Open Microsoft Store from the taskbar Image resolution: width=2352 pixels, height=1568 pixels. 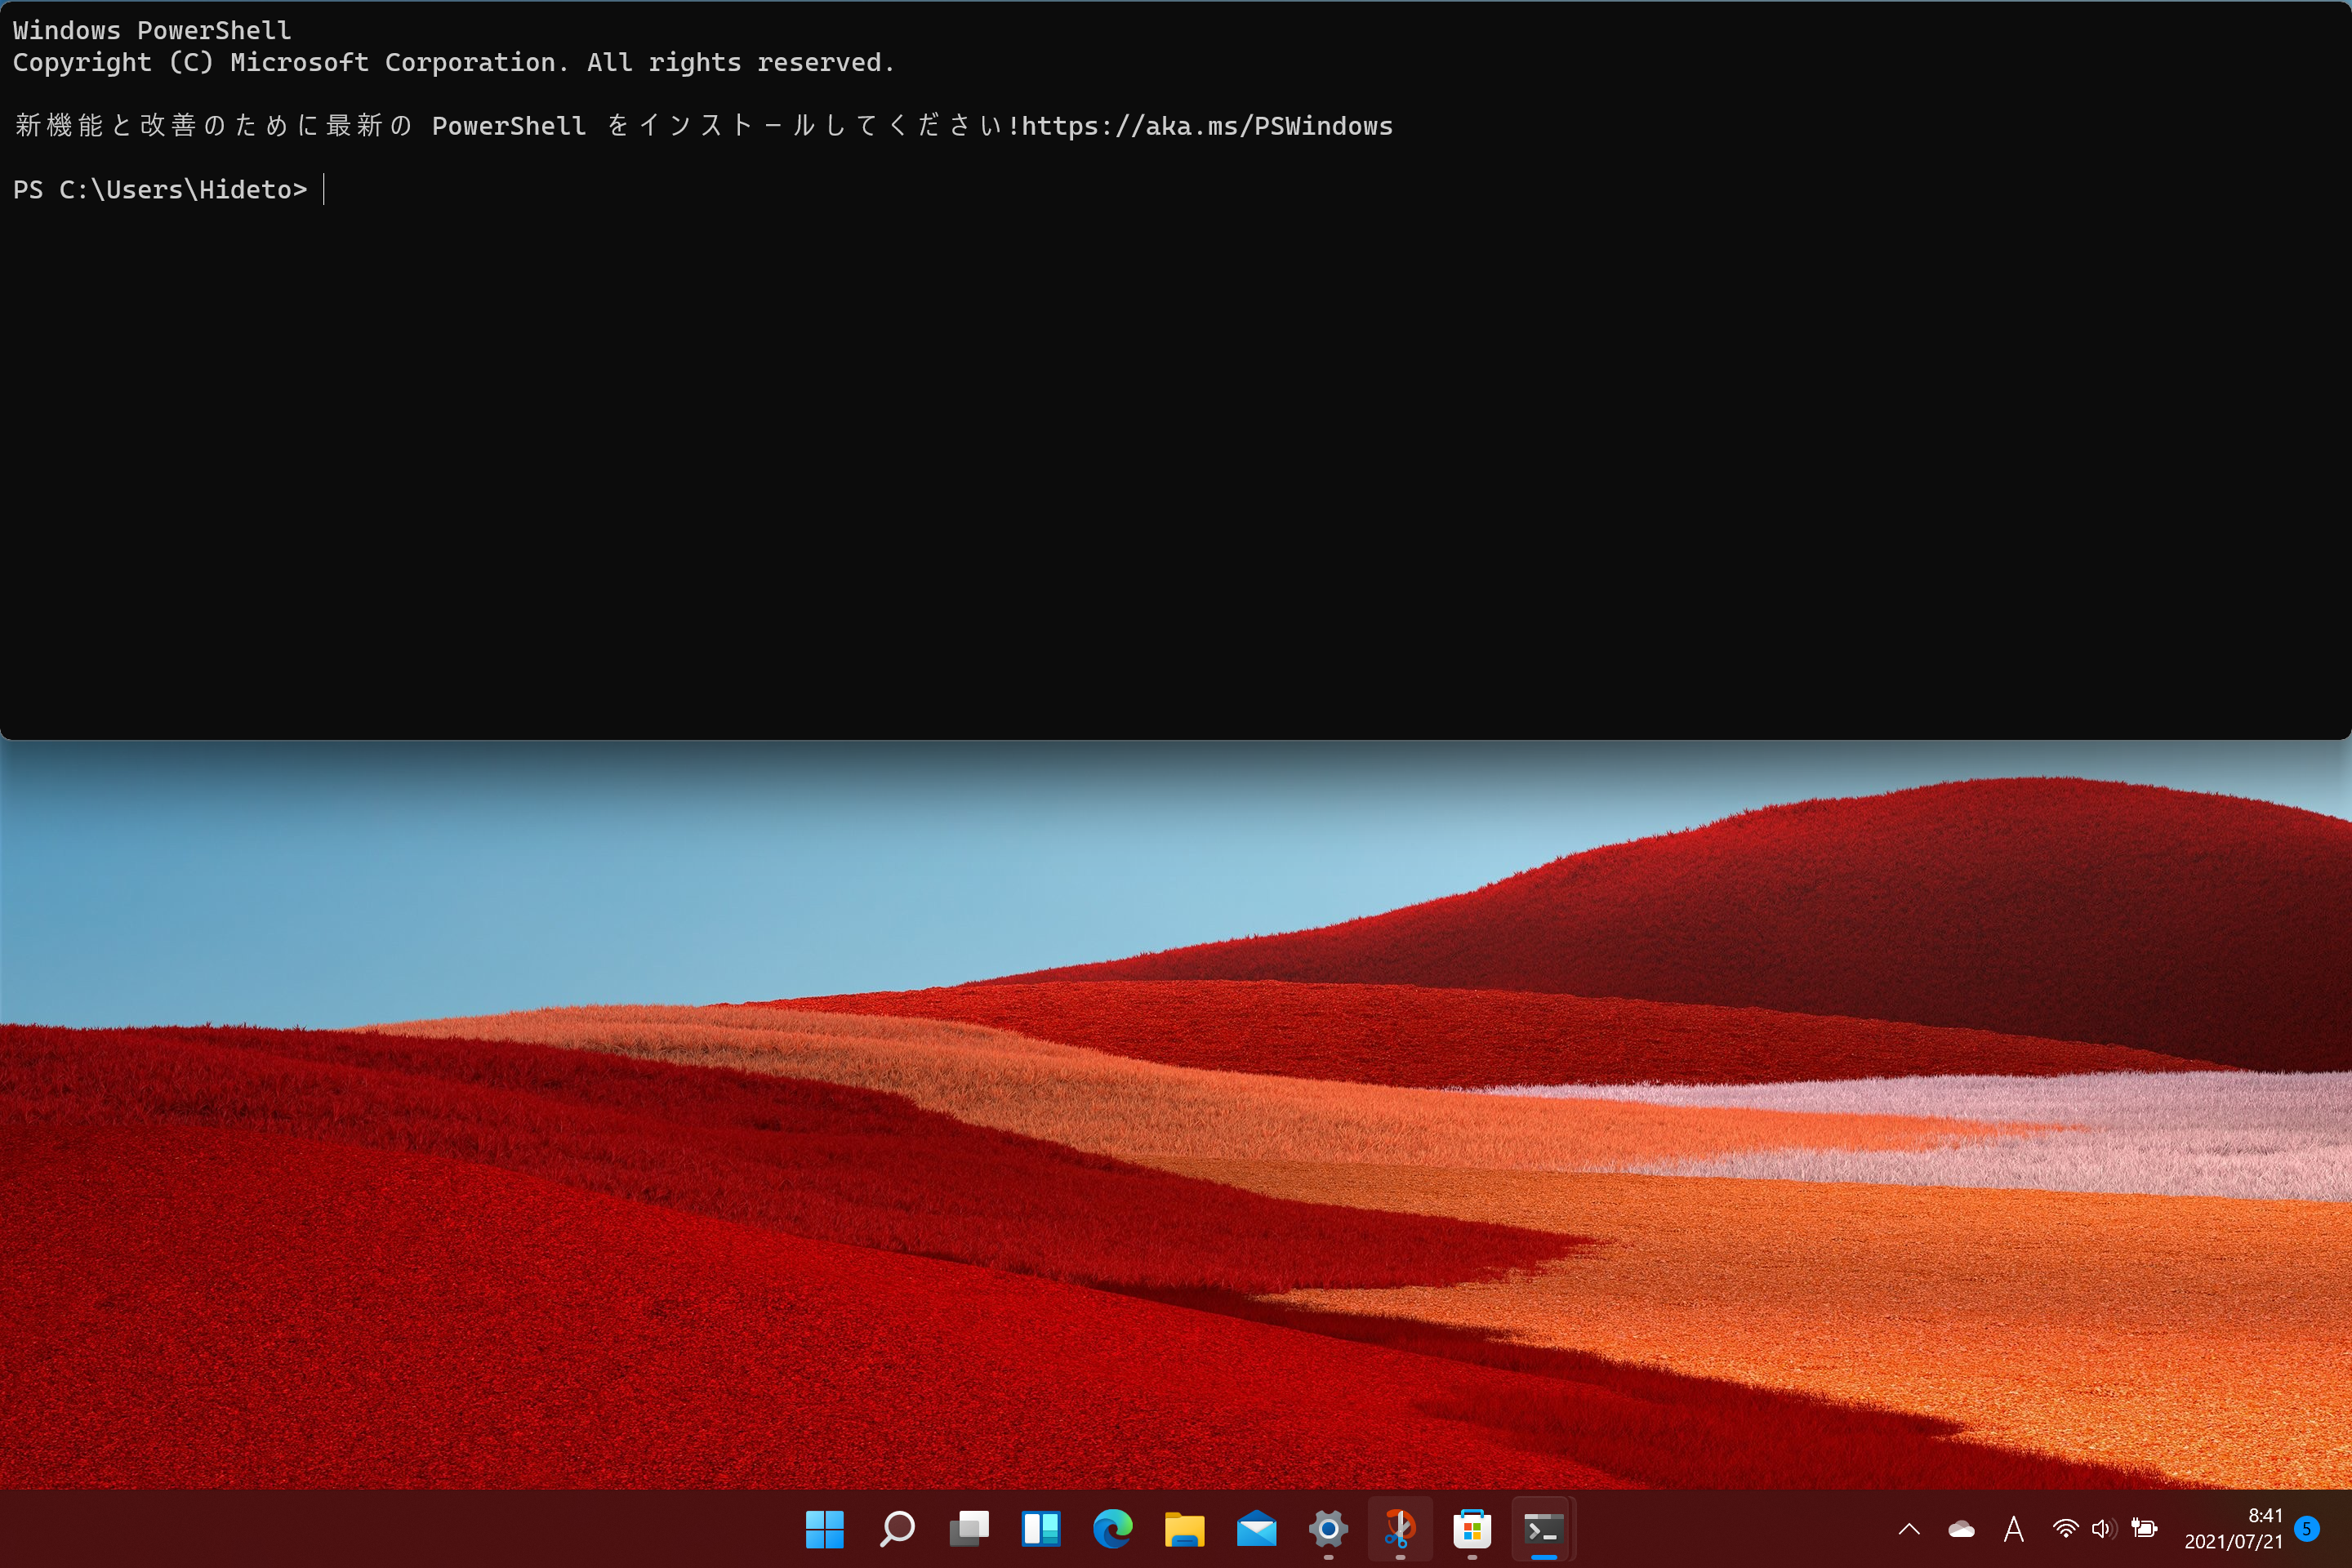point(1471,1529)
